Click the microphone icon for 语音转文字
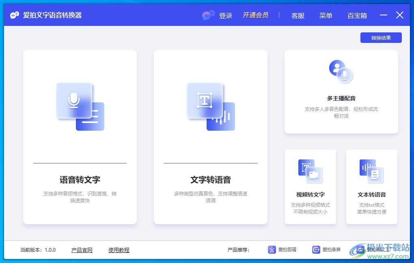414x263 pixels. pos(80,106)
